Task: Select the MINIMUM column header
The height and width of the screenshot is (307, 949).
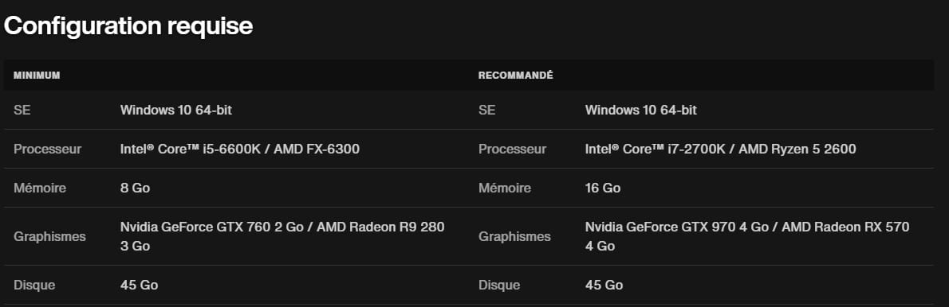Action: (x=37, y=76)
